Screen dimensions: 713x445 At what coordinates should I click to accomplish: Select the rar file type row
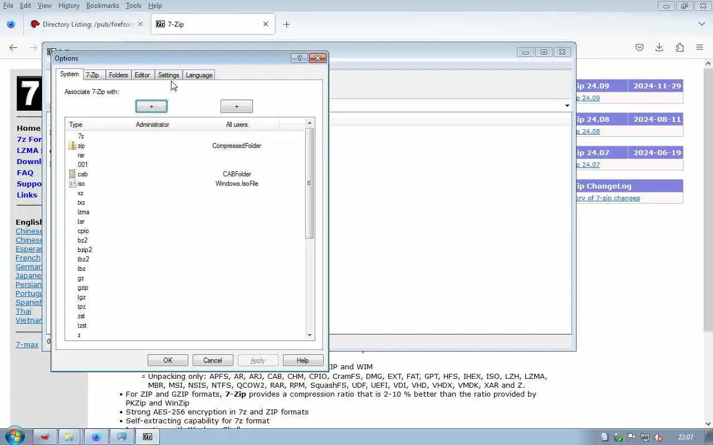(185, 155)
